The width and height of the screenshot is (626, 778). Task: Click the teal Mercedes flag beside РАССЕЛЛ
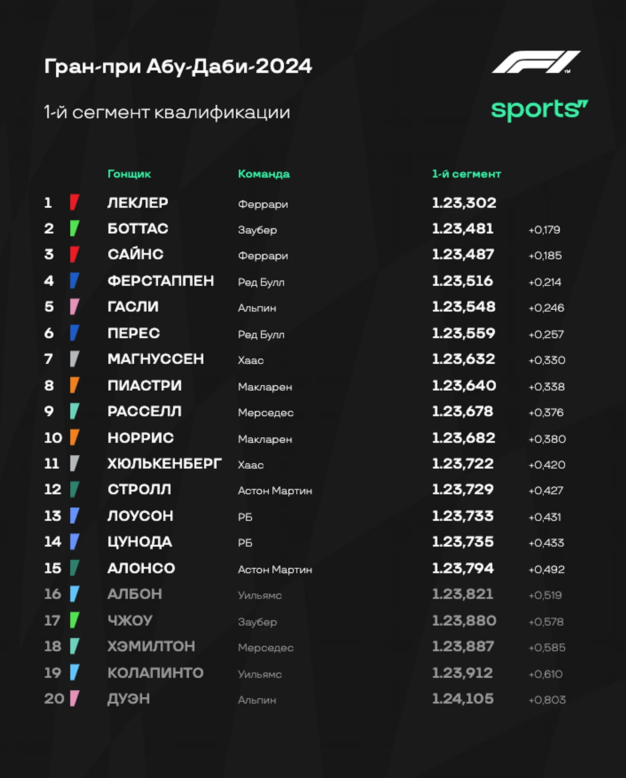tap(75, 411)
